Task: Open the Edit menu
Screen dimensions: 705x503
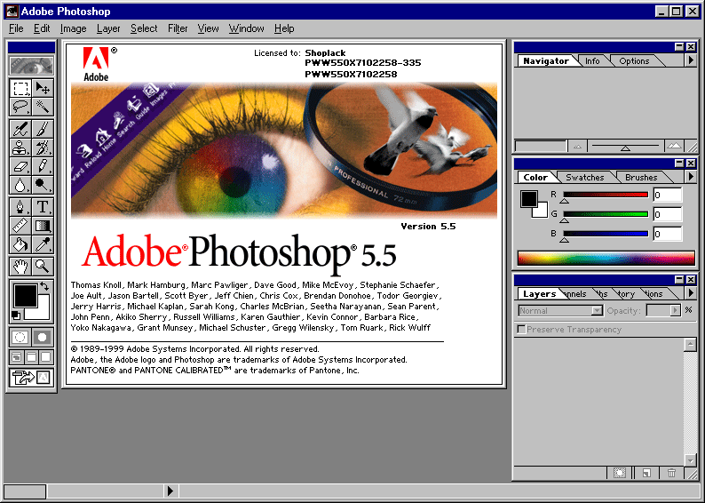Action: click(x=42, y=28)
